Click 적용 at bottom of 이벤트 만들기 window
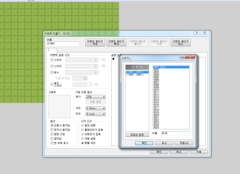Image resolution: width=240 pixels, height=174 pixels. [199, 152]
